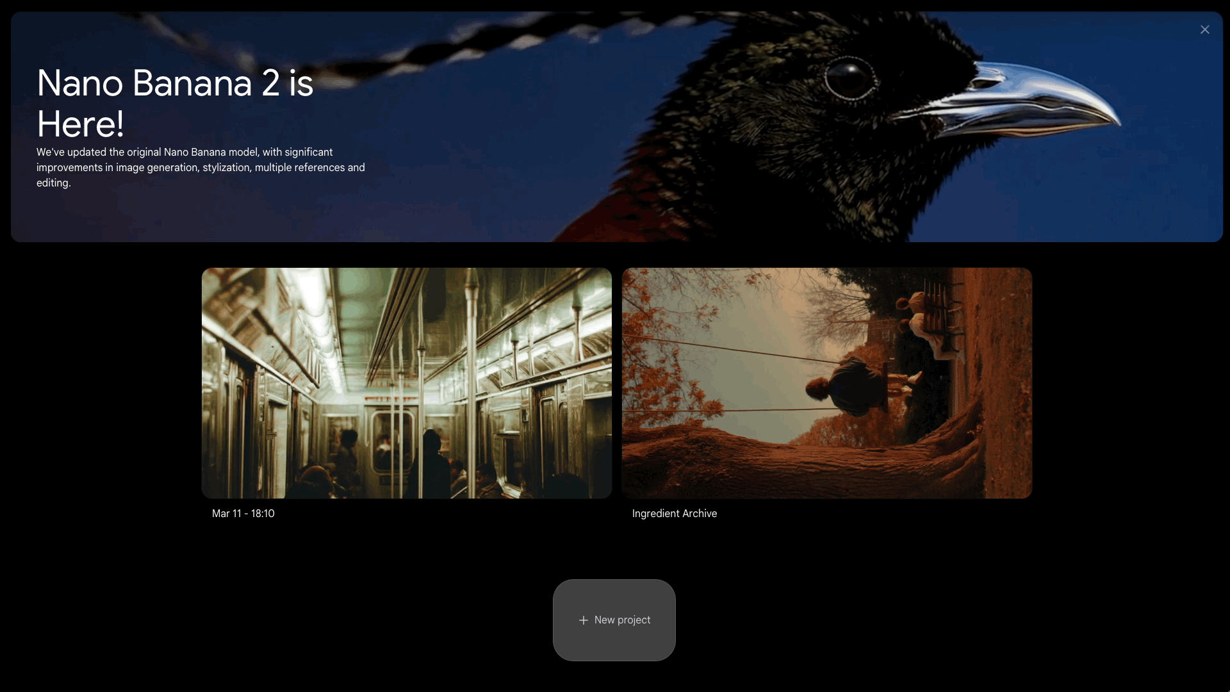Select the project labeled Mar 11 - 18:10

tap(406, 383)
